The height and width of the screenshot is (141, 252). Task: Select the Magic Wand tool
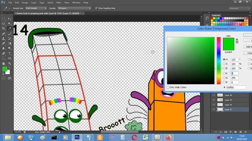pos(9,24)
